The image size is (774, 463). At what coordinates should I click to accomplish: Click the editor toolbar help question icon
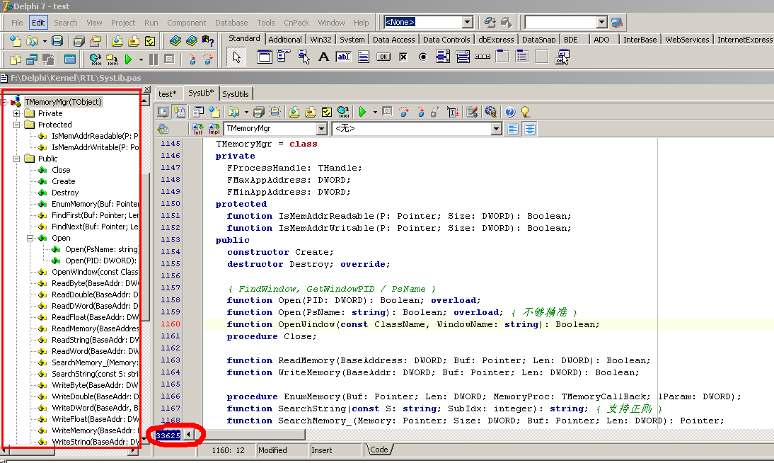[509, 112]
